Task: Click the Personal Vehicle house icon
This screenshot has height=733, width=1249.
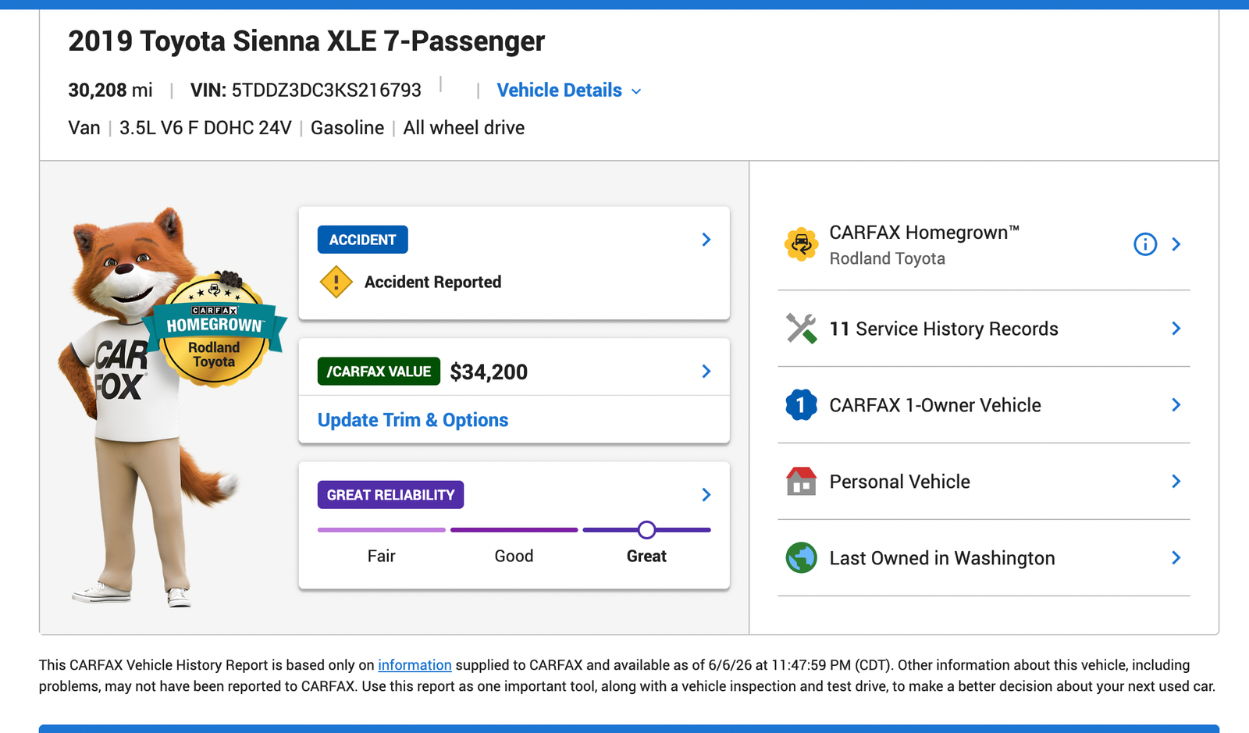Action: click(x=801, y=481)
